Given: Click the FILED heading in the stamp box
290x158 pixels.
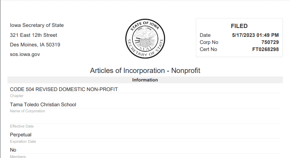Looking at the screenshot, I should click(x=239, y=26).
